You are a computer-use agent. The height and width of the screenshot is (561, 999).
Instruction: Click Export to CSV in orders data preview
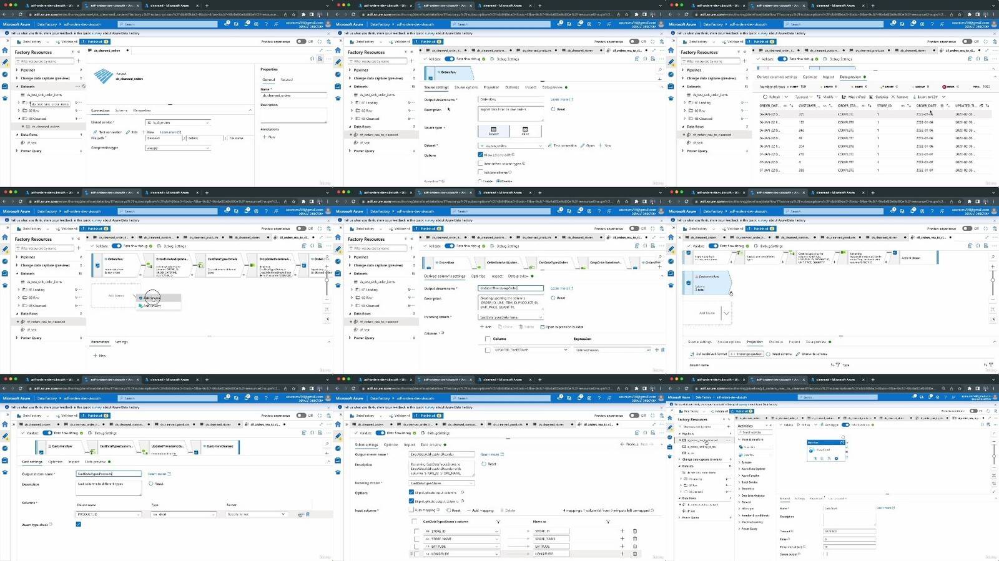tap(926, 97)
